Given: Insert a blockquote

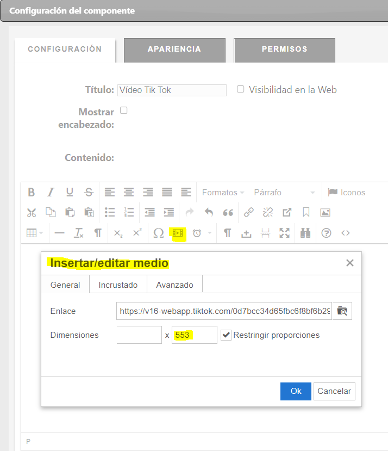Looking at the screenshot, I should tap(228, 213).
